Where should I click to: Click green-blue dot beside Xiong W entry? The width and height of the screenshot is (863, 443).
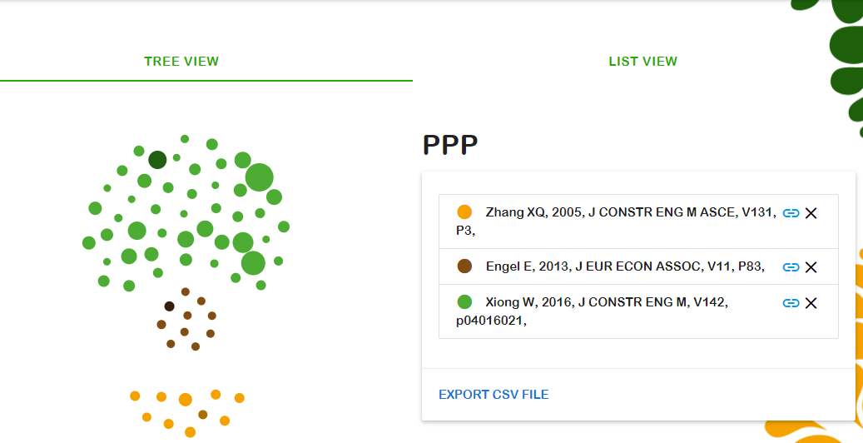tap(464, 302)
